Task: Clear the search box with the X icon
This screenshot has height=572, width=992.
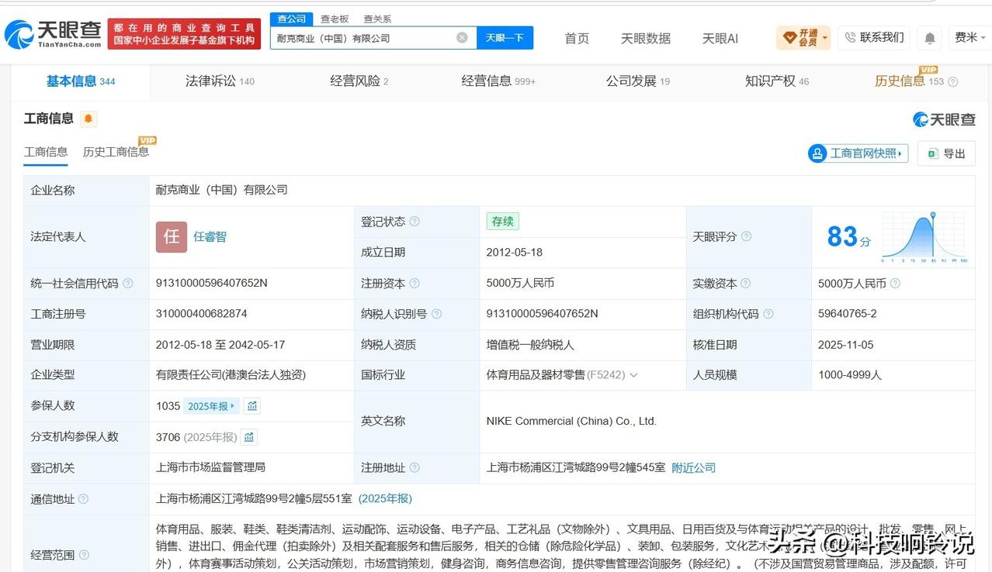Action: [x=462, y=37]
